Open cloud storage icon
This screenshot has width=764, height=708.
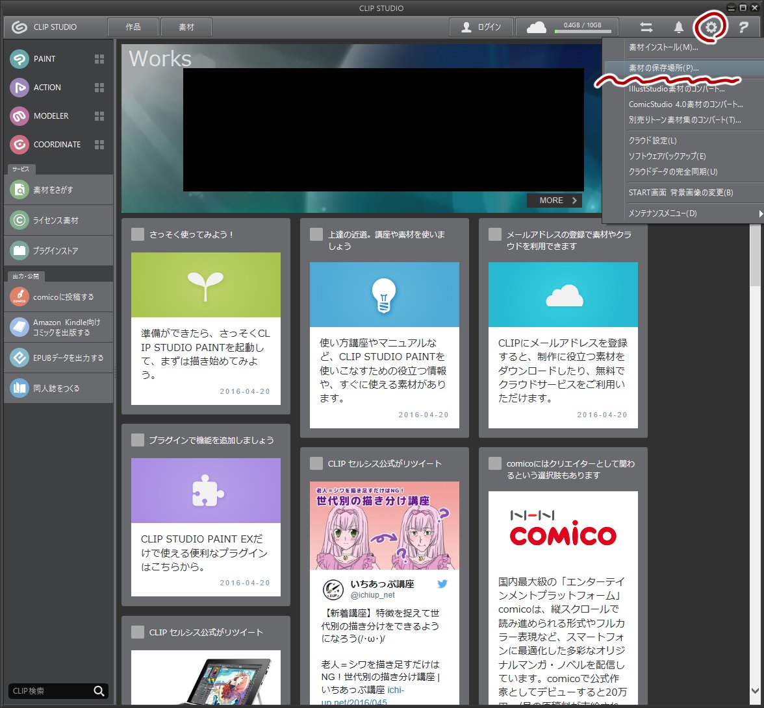(537, 27)
